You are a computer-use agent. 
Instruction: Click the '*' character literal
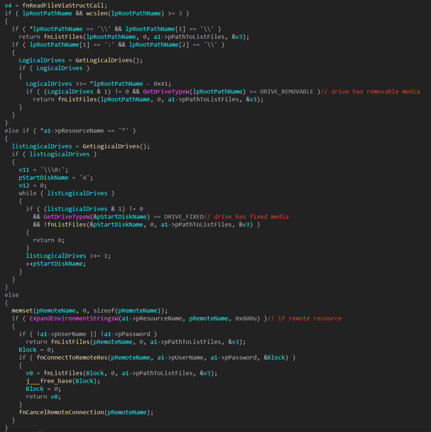(x=124, y=130)
